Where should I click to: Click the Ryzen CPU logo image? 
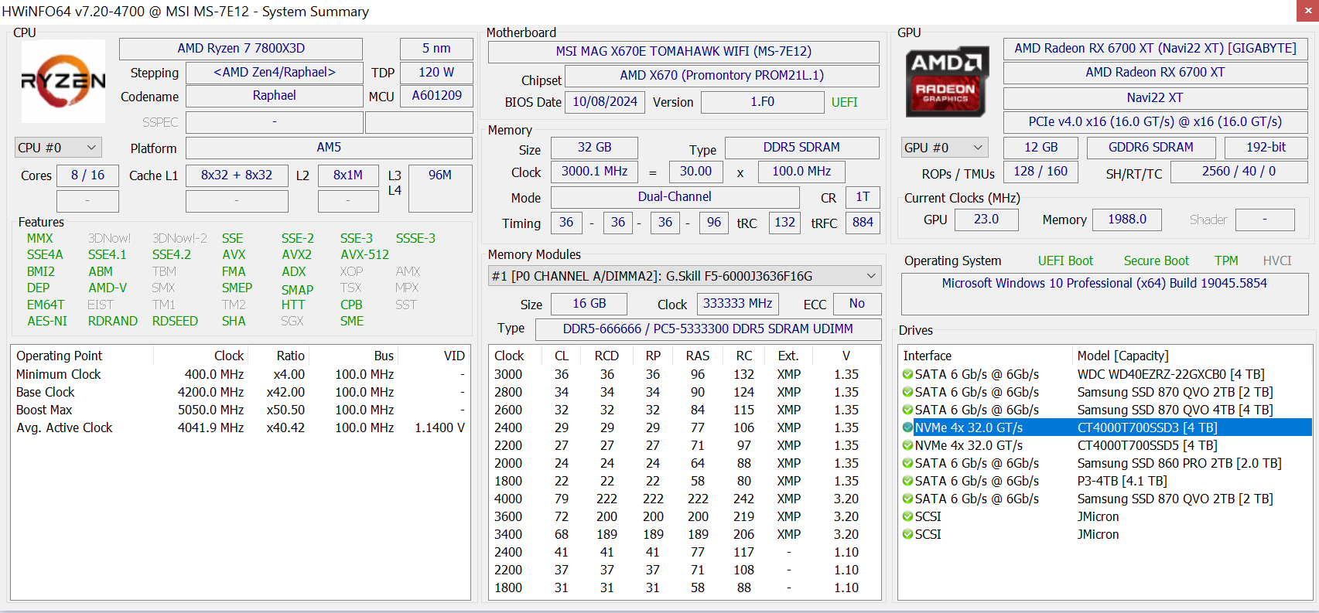63,81
